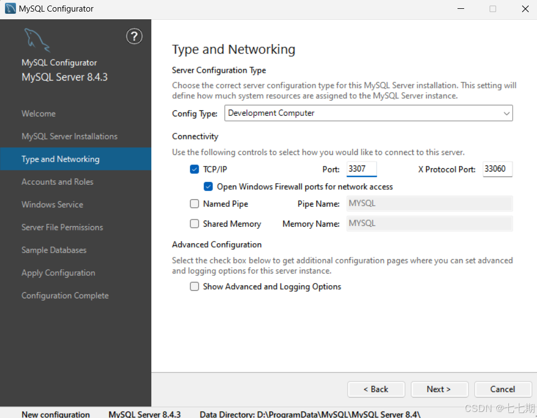Open Server File Permissions step
Image resolution: width=537 pixels, height=418 pixels.
[x=62, y=227]
